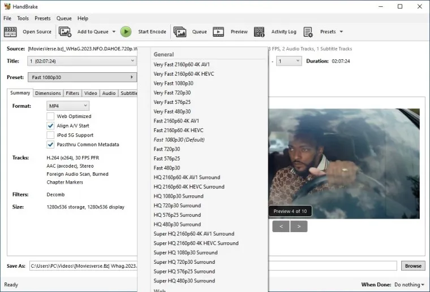Click the Open Source label
Image resolution: width=430 pixels, height=292 pixels.
click(37, 32)
